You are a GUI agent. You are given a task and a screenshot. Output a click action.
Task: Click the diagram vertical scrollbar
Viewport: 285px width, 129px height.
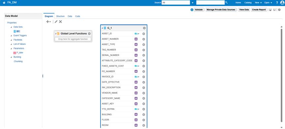tap(282, 75)
